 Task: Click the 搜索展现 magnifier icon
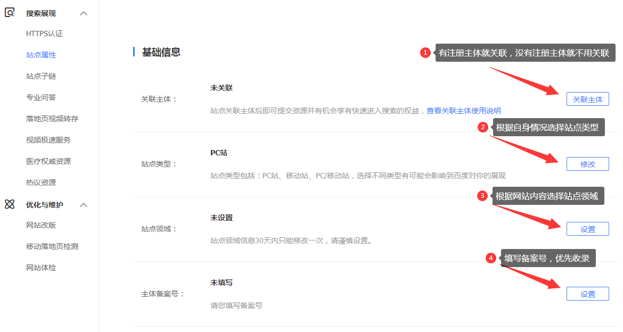point(10,13)
